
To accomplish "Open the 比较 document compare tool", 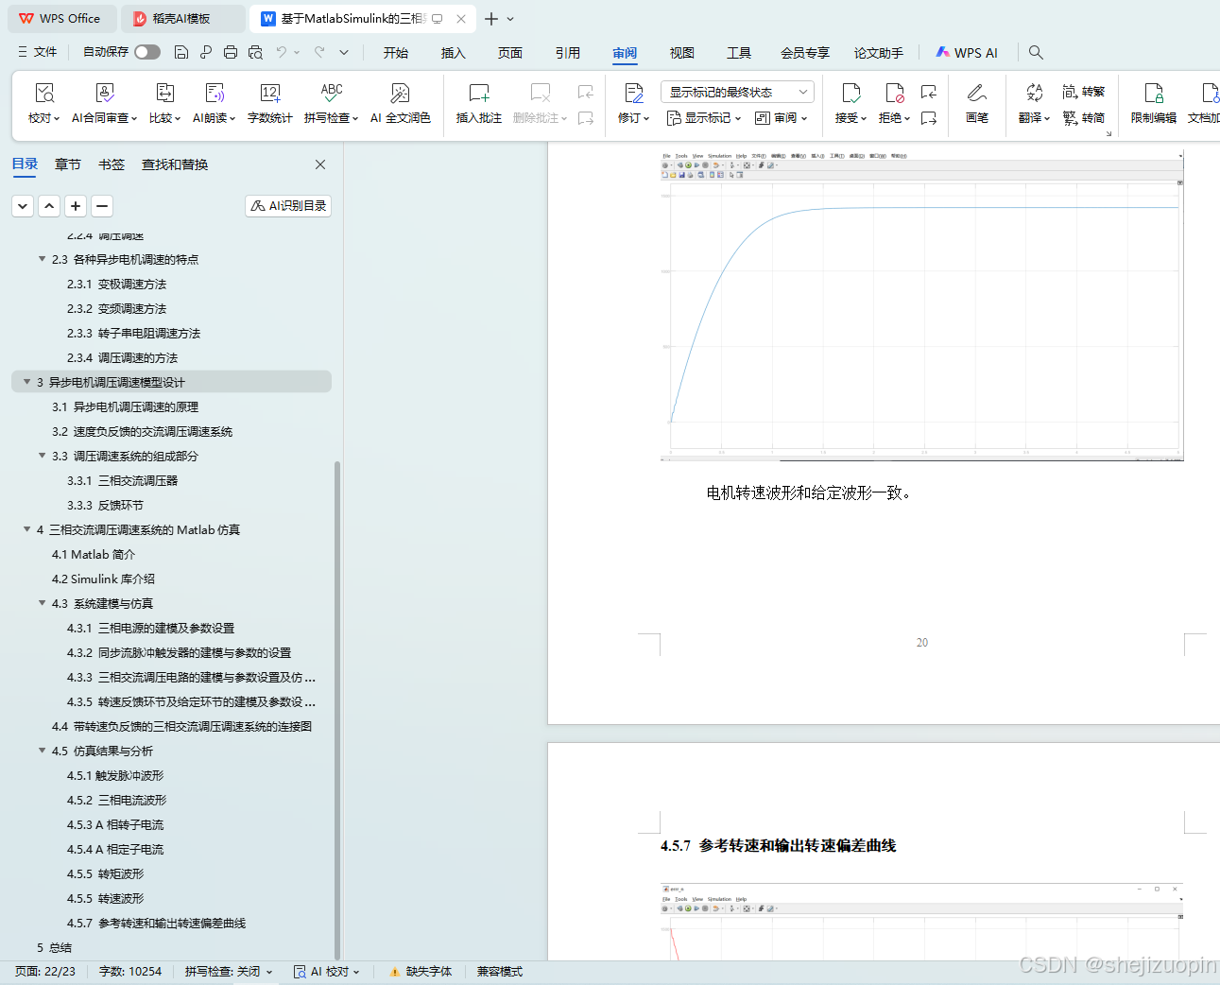I will (164, 103).
